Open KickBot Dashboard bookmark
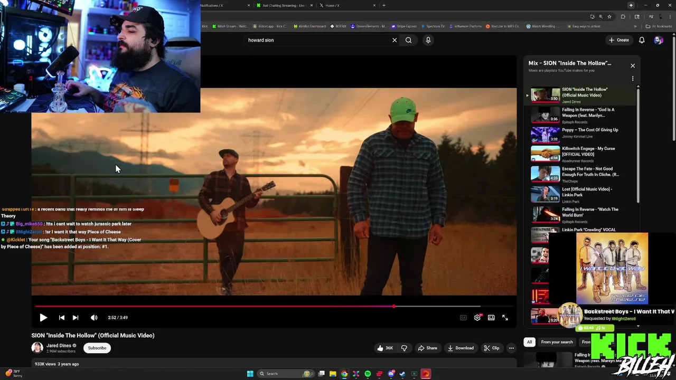The image size is (676, 380). coord(309,26)
